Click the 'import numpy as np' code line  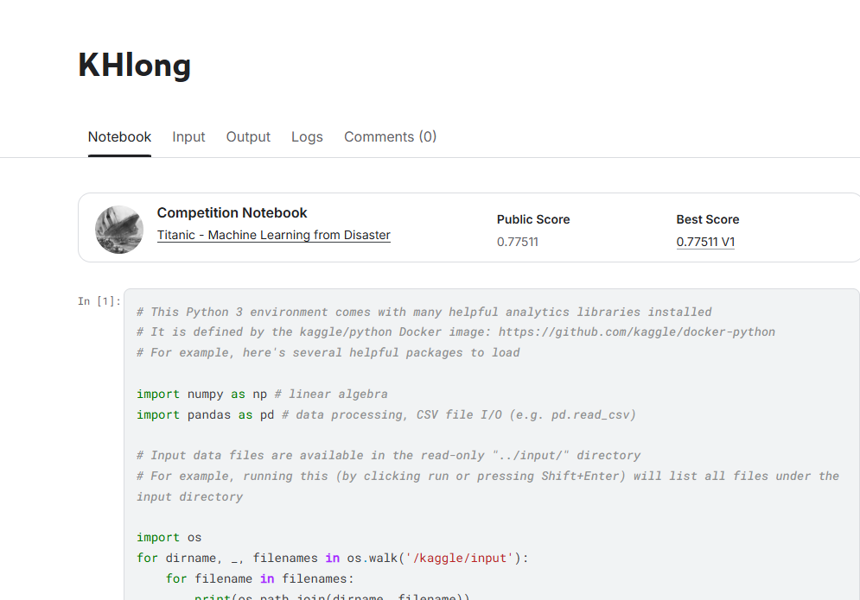point(262,394)
